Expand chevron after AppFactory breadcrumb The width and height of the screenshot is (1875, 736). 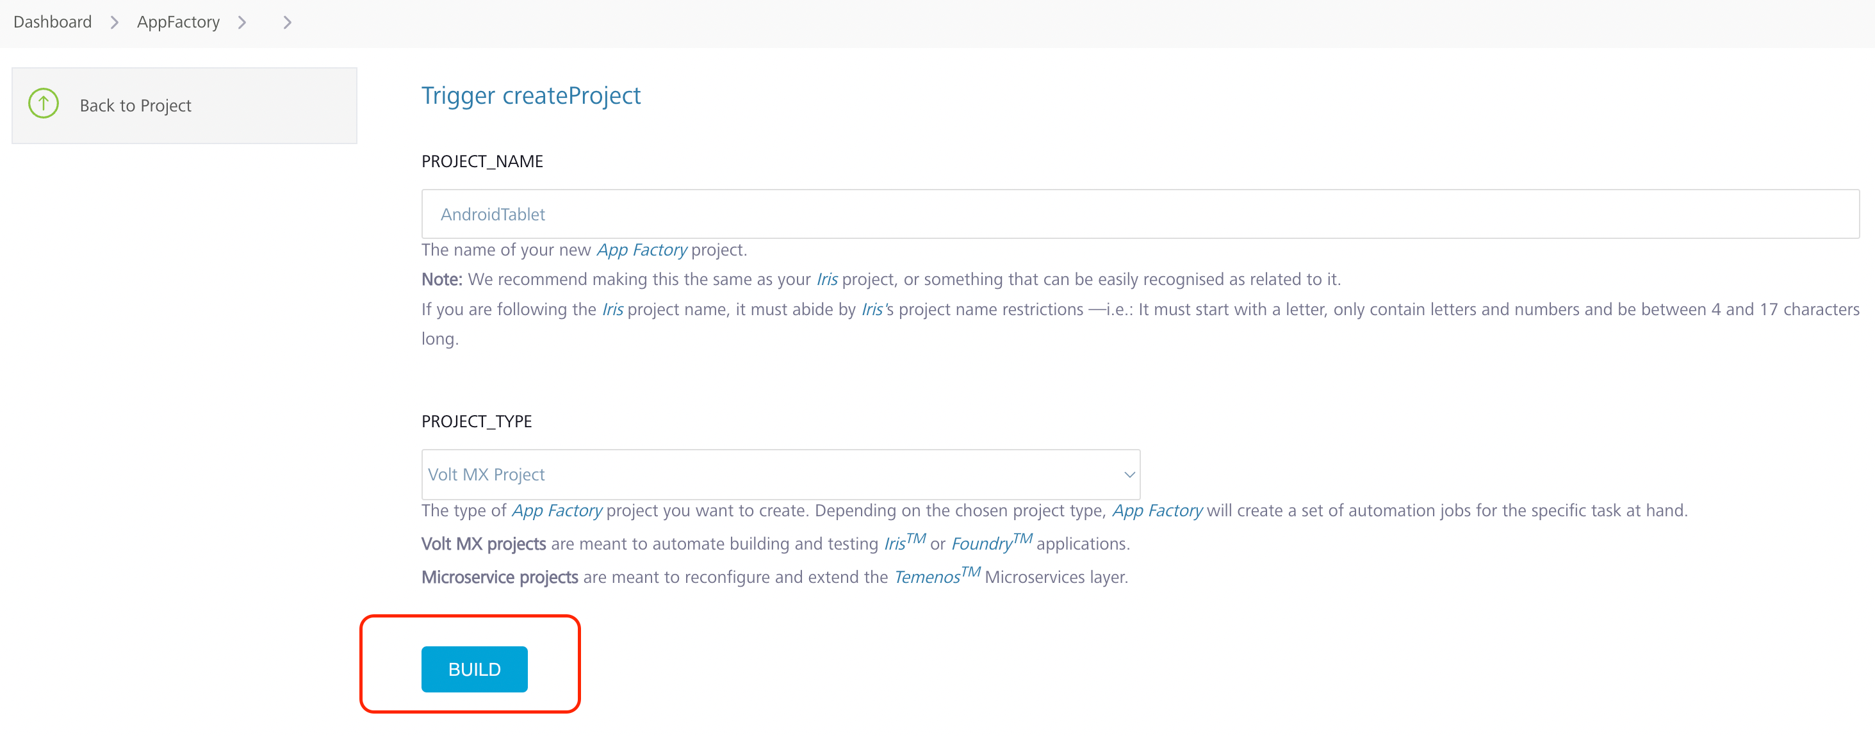[x=242, y=22]
